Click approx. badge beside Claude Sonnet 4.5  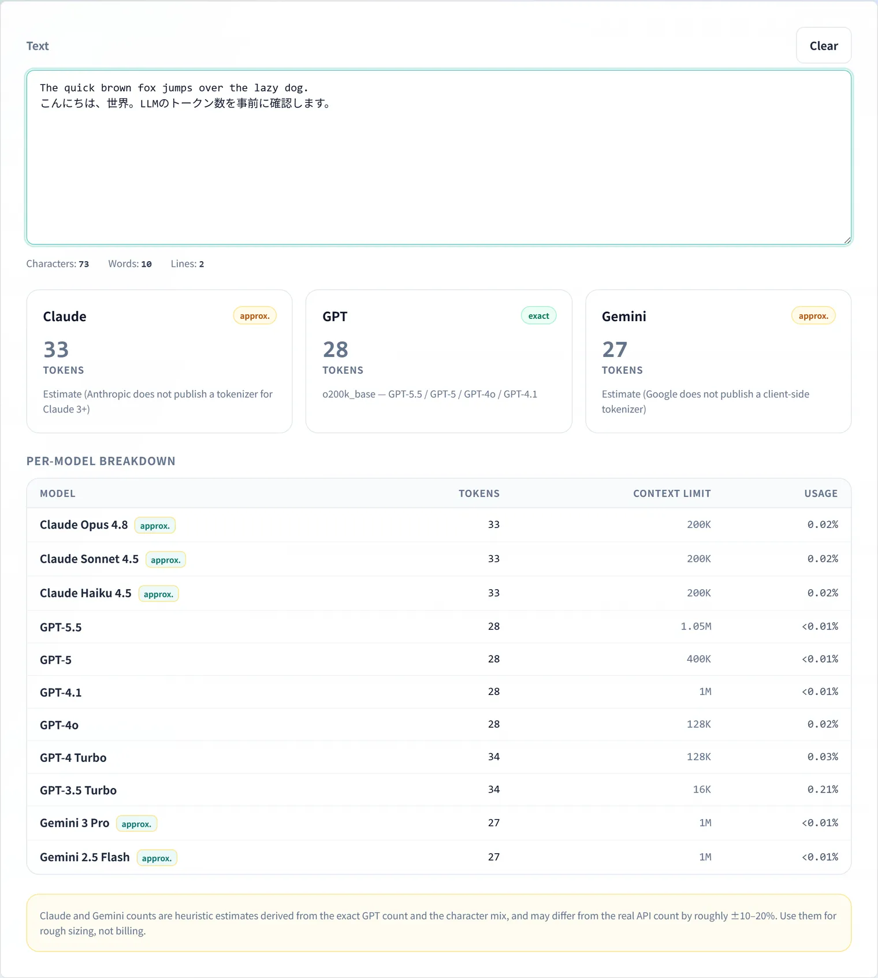(x=166, y=560)
